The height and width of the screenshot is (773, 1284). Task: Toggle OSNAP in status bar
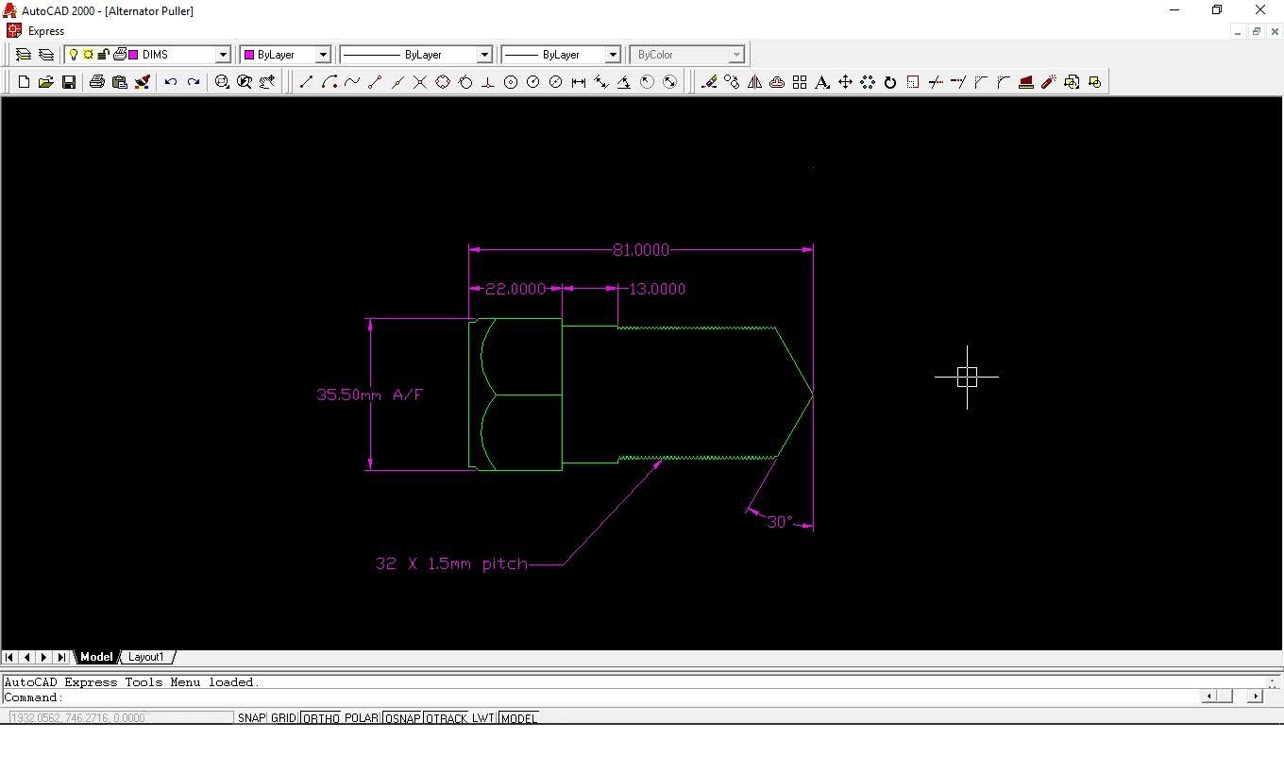pos(403,718)
